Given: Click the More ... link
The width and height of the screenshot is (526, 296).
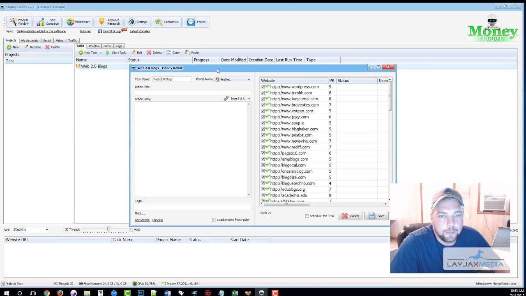Looking at the screenshot, I should (x=140, y=213).
